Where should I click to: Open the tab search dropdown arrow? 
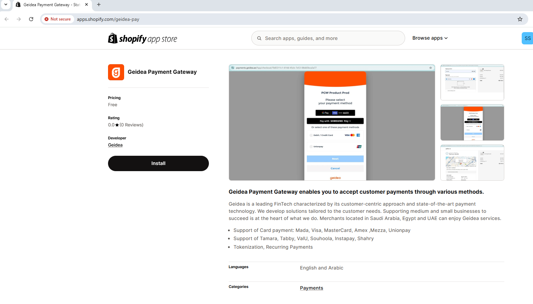[6, 4]
